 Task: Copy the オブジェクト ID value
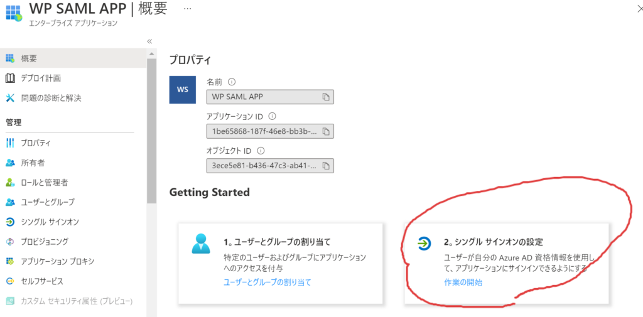(x=326, y=166)
